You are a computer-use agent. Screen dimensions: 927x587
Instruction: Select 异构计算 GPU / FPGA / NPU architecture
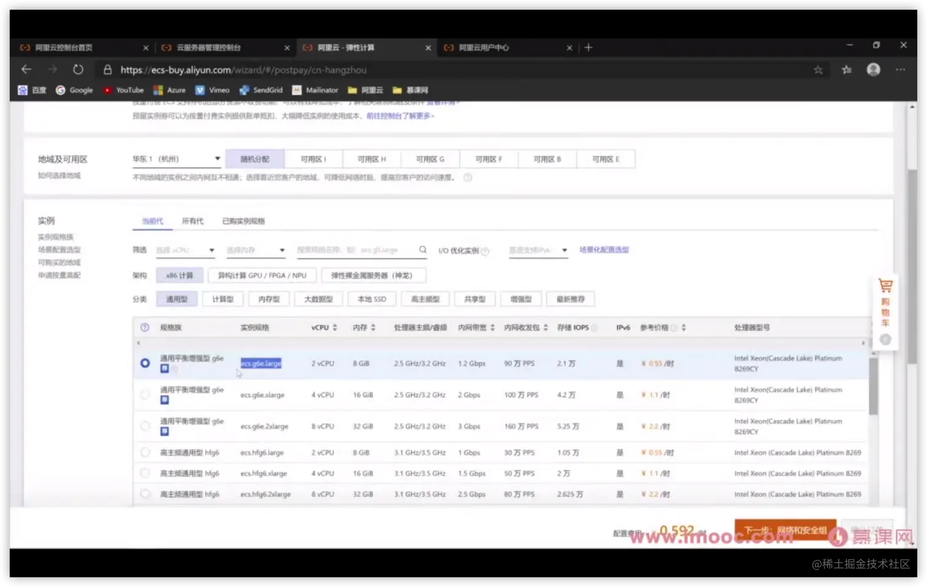click(x=262, y=275)
